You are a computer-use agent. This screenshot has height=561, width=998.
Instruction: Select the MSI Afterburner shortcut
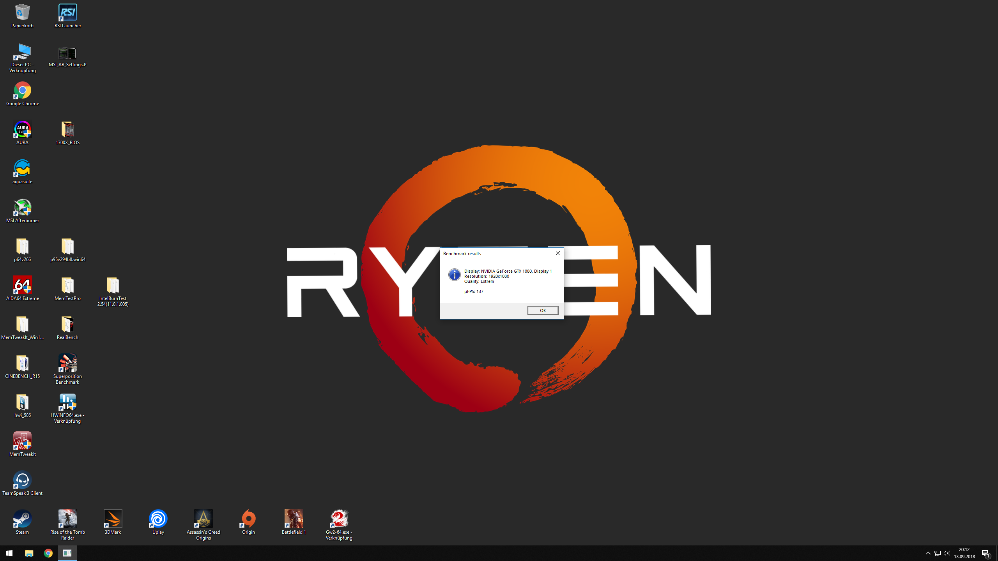22,208
